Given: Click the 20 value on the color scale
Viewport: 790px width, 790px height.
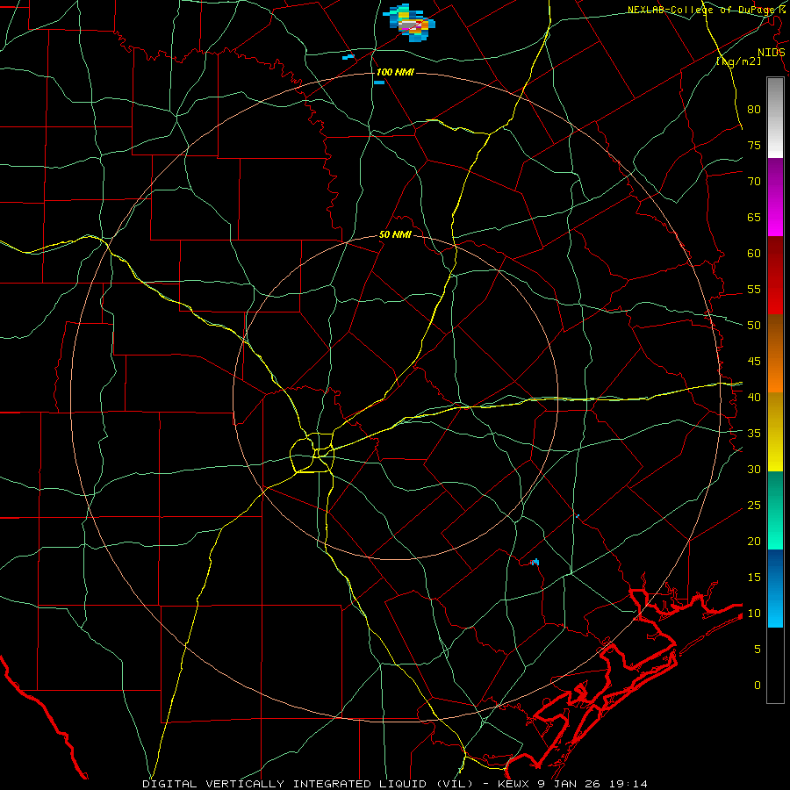Looking at the screenshot, I should (x=754, y=541).
